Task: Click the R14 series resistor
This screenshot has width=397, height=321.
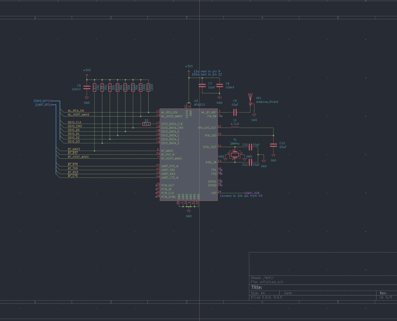Action: point(147,124)
